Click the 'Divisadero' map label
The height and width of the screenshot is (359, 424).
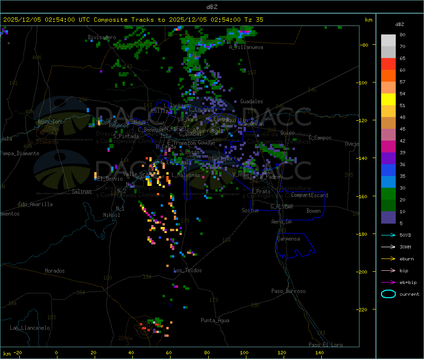[102, 37]
